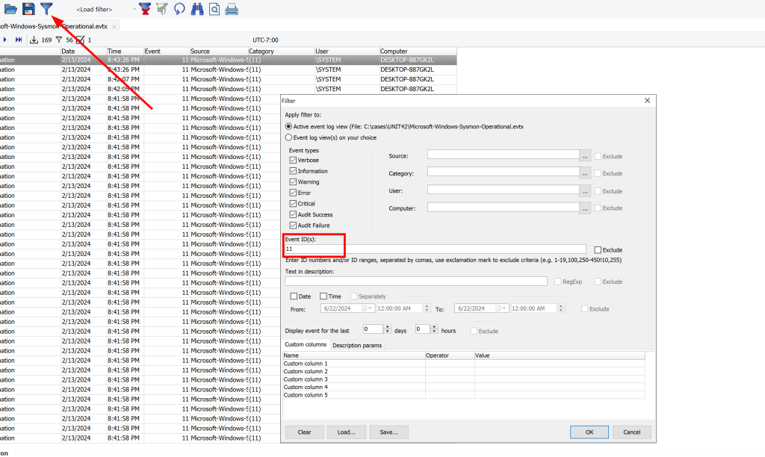Select Event log view(s) on your choice
The image size is (765, 457).
point(288,137)
